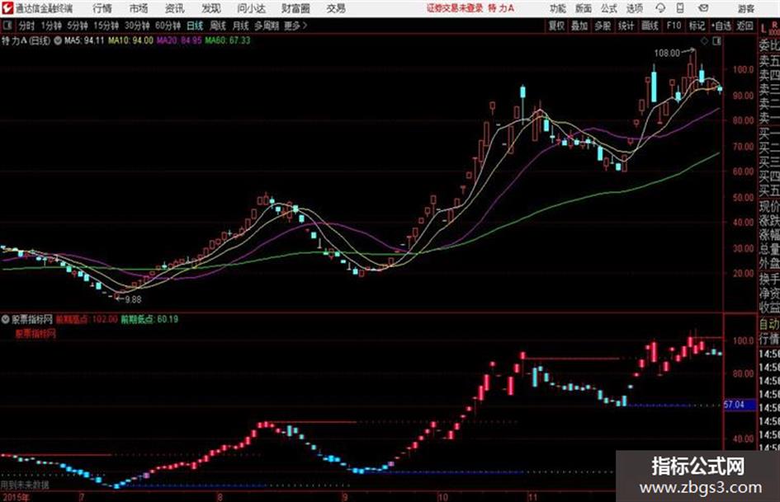Image resolution: width=780 pixels, height=502 pixels.
Task: Open the 功能 menu
Action: tap(558, 8)
